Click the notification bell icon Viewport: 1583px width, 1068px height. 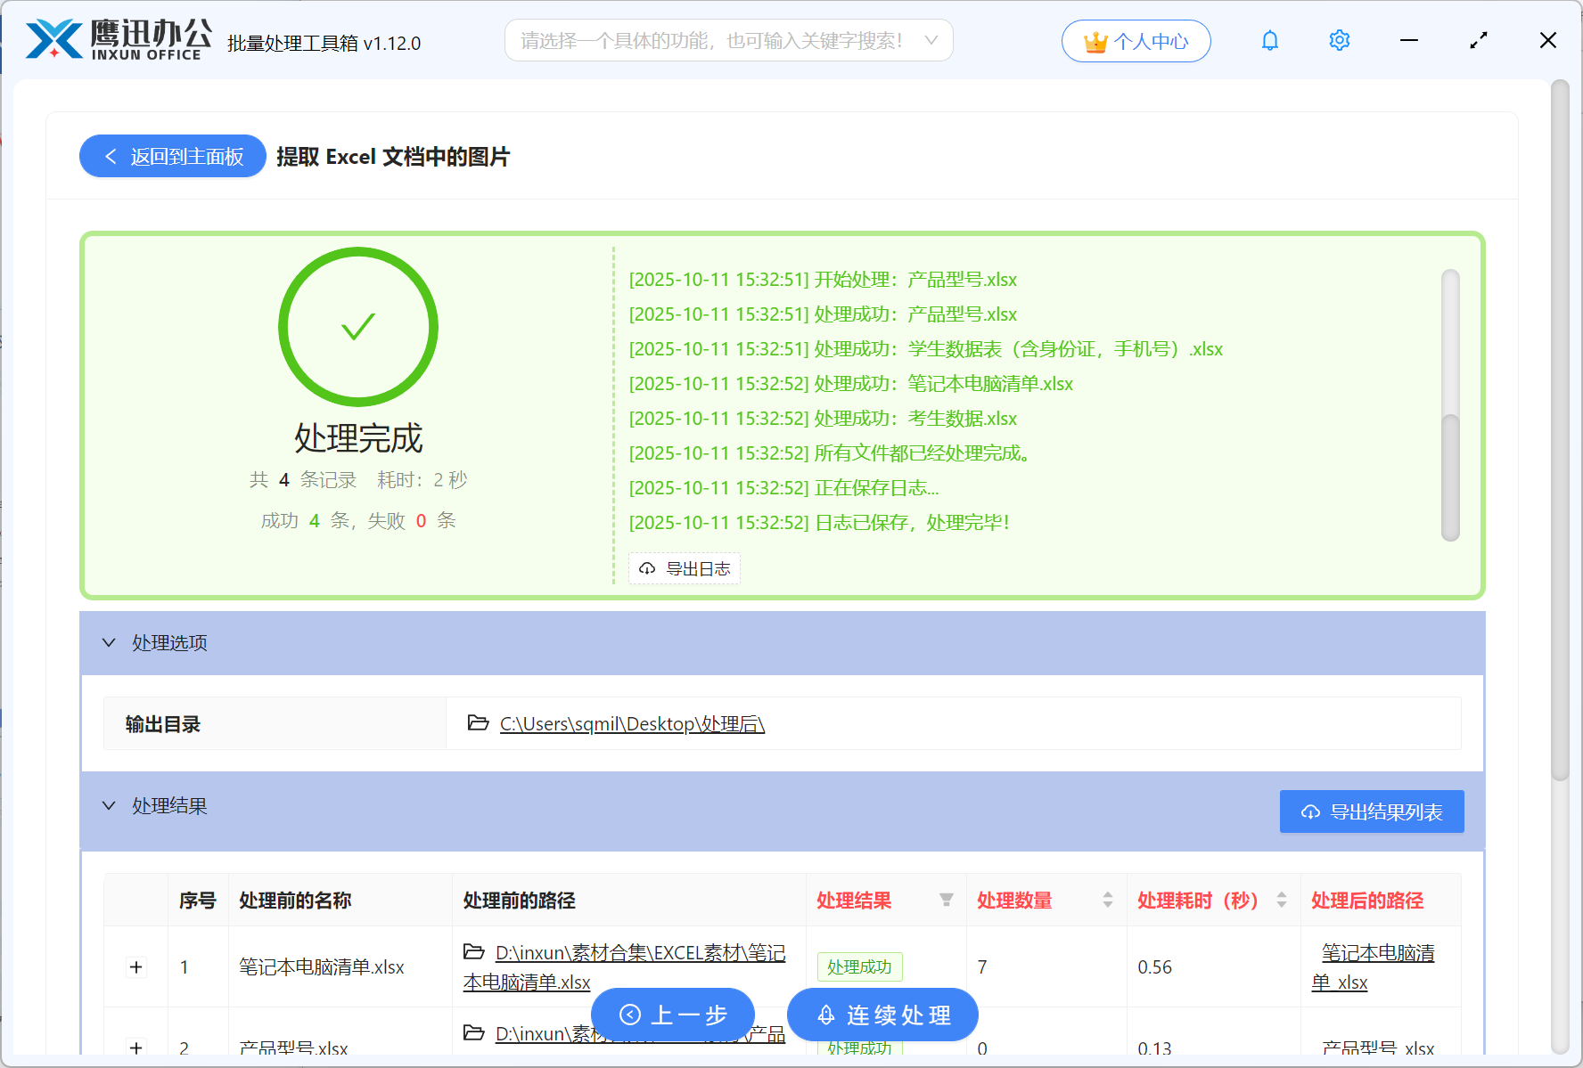[x=1269, y=41]
